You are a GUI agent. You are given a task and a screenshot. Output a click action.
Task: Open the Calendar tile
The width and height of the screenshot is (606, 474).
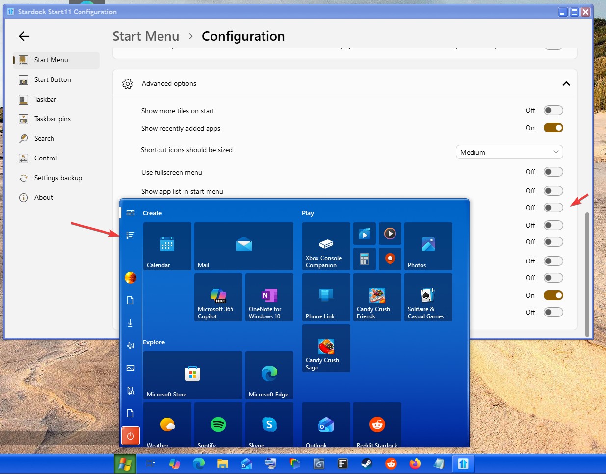click(x=167, y=246)
